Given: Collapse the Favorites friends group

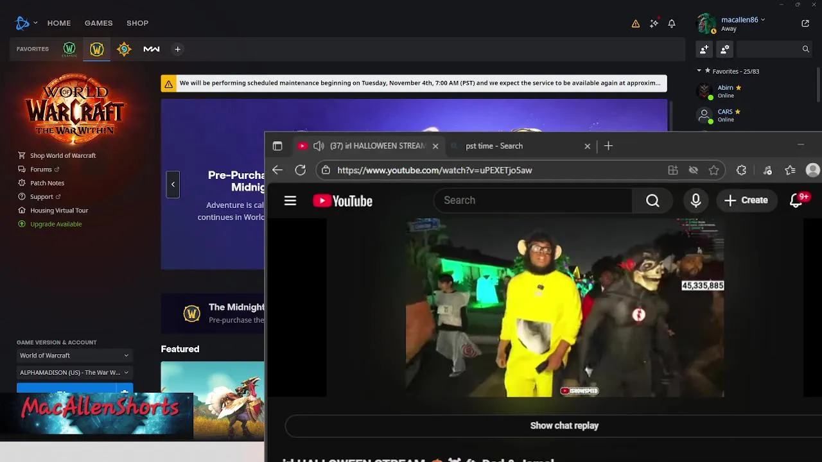Looking at the screenshot, I should pyautogui.click(x=699, y=71).
